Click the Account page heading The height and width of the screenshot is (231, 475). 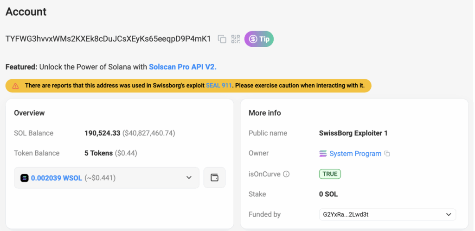tap(26, 12)
